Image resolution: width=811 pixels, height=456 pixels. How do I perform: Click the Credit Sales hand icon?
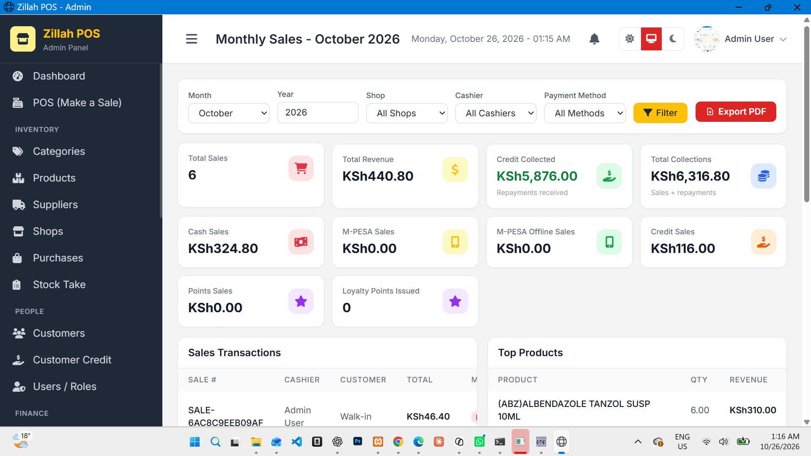[x=763, y=242]
